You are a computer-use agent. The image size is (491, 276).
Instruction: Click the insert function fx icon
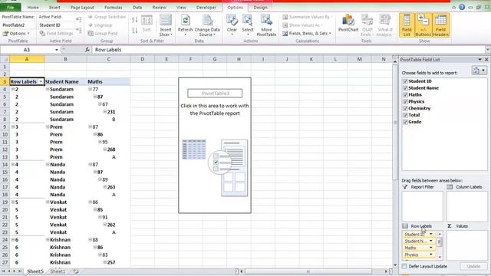click(x=87, y=49)
